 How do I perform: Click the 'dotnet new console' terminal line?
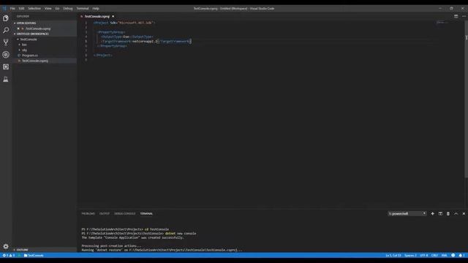(139, 234)
